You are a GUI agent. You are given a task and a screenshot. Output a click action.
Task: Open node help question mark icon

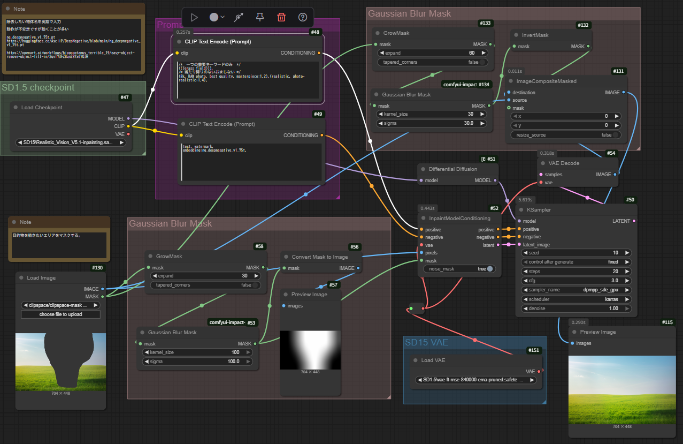click(x=303, y=17)
